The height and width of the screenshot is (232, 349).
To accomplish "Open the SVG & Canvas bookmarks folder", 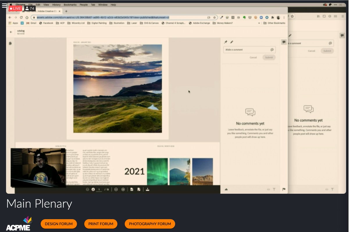I will tap(149, 23).
